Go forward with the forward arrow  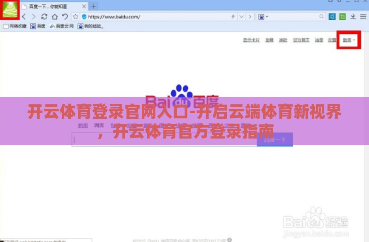34,17
